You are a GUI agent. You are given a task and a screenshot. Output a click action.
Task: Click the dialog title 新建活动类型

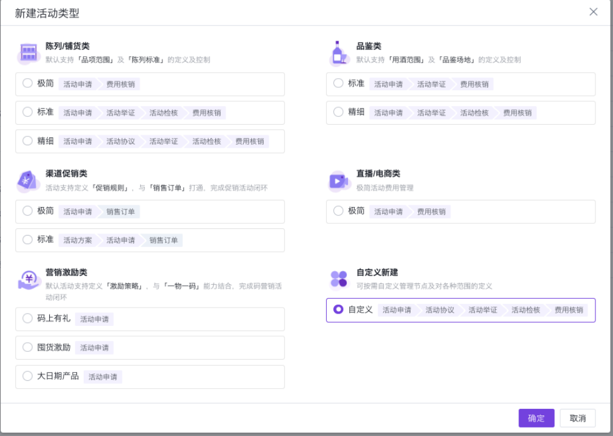tap(47, 13)
